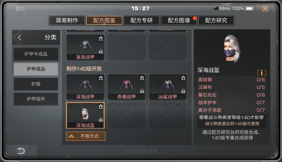Select the 护盾 category
Screen dimensions: 282x162
36,84
